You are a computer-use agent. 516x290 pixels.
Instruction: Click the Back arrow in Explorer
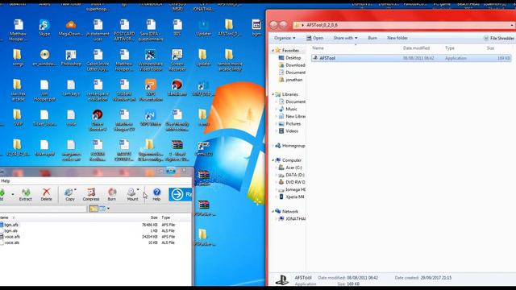274,25
